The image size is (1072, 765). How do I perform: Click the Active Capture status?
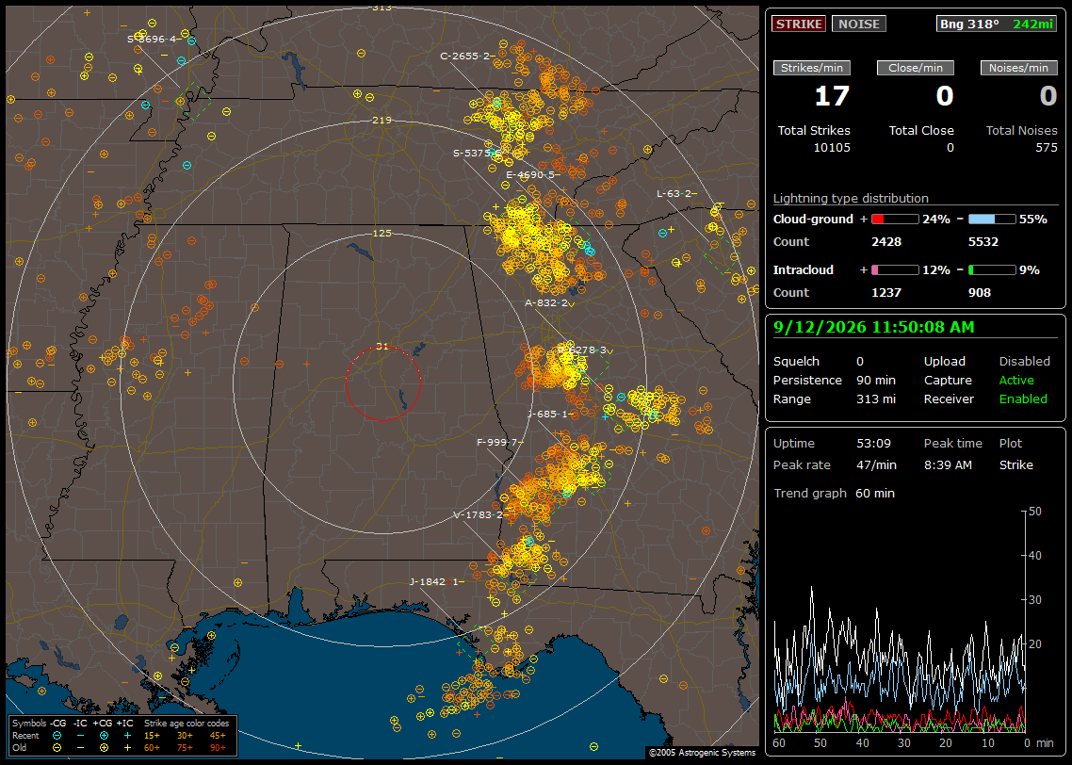[x=1015, y=380]
